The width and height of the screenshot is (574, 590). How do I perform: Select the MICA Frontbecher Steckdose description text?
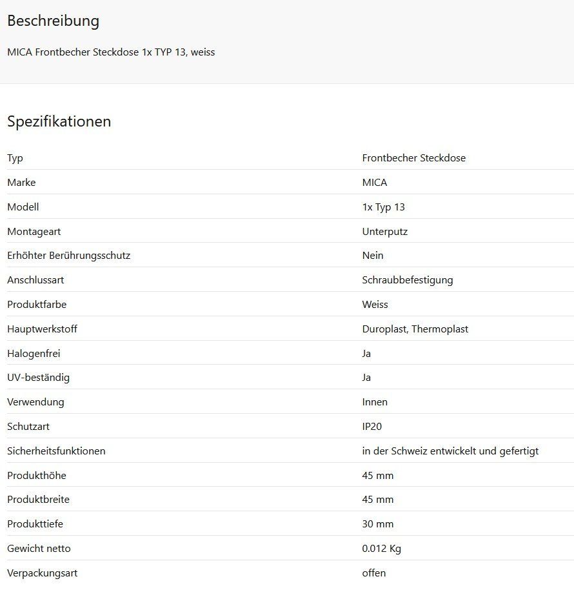[111, 52]
